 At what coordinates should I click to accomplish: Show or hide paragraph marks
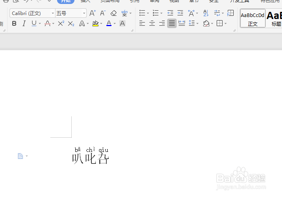point(217,13)
